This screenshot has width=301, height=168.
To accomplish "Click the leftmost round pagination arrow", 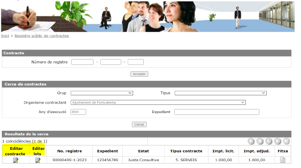I will click(251, 141).
